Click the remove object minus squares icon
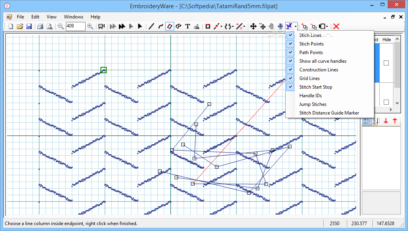Screen dimensions: 408x231 pos(313,26)
